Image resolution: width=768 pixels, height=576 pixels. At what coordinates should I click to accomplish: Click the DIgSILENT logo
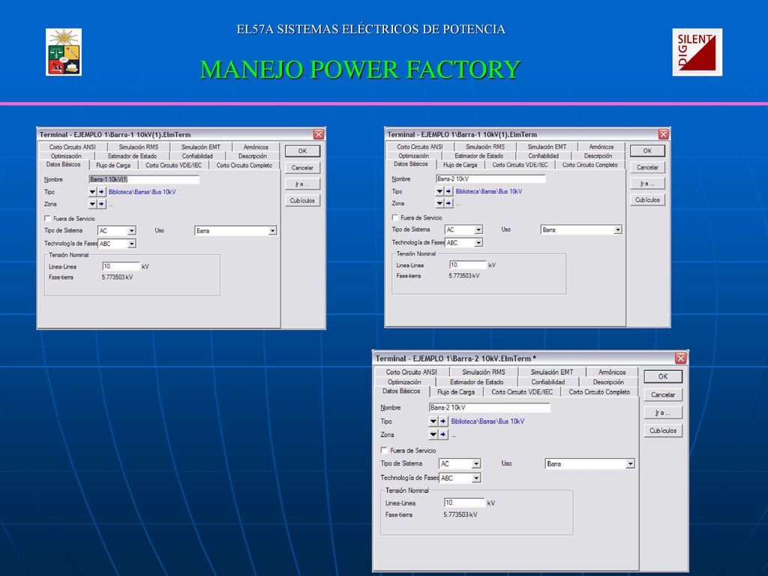[x=697, y=52]
